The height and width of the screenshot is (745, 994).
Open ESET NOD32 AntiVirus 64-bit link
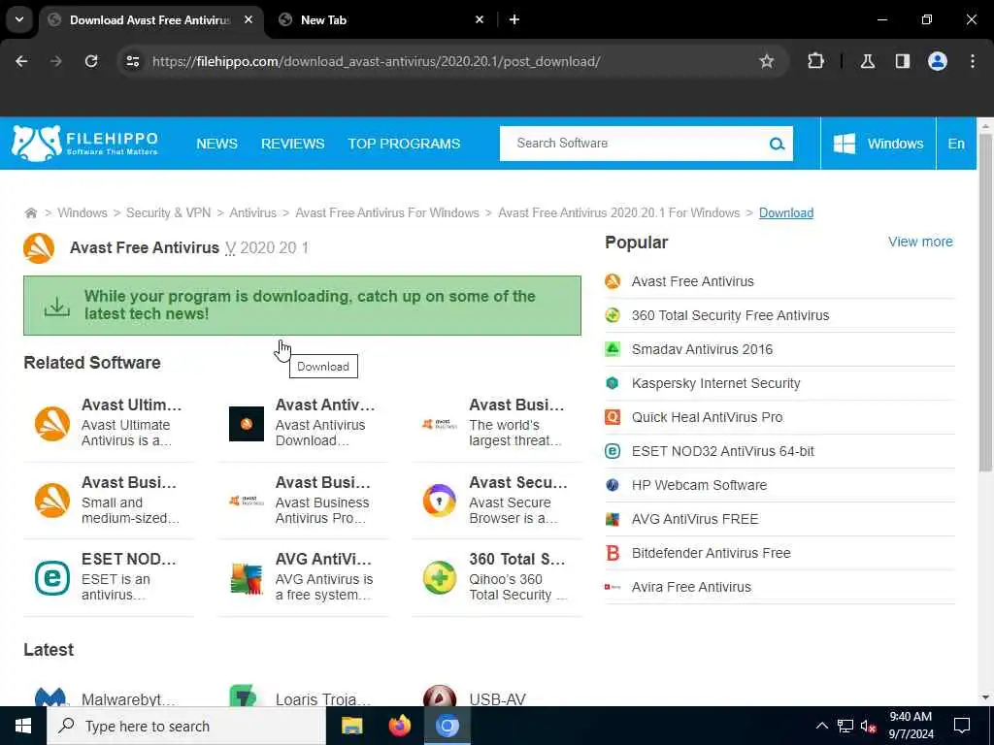pyautogui.click(x=722, y=451)
